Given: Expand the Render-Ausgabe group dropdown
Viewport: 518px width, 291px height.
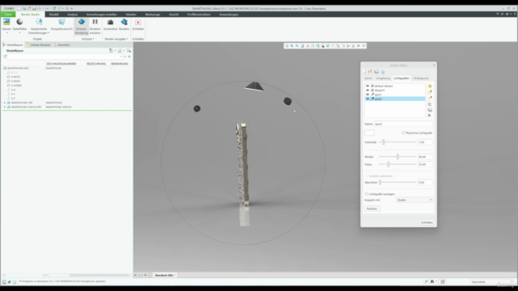Looking at the screenshot, I should pyautogui.click(x=117, y=39).
